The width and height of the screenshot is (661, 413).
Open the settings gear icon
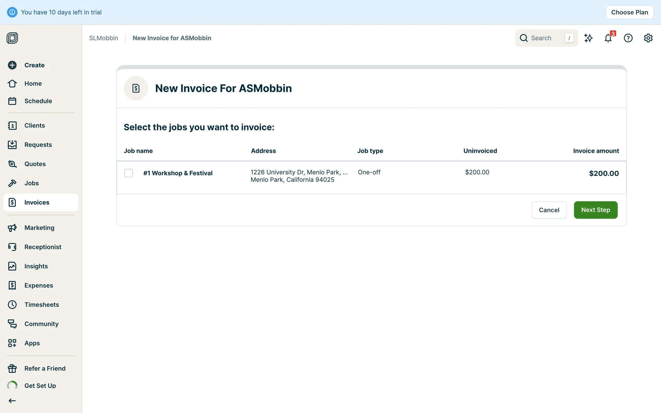[648, 38]
